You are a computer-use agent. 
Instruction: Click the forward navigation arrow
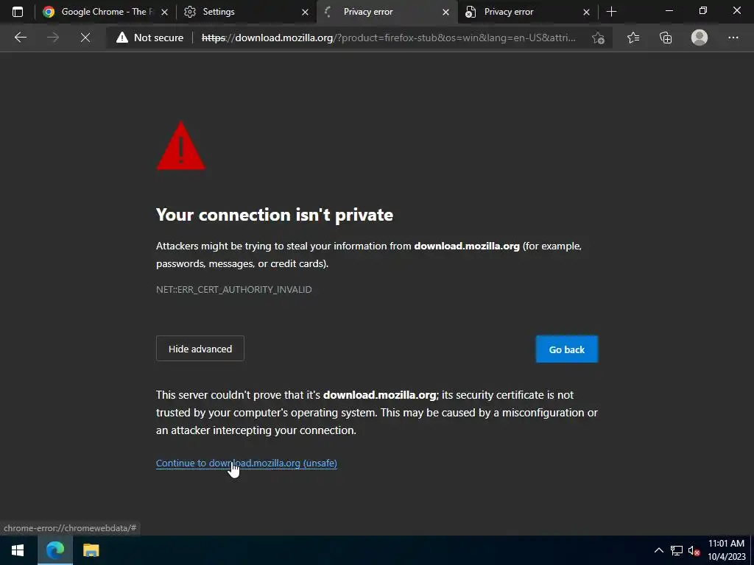point(53,38)
